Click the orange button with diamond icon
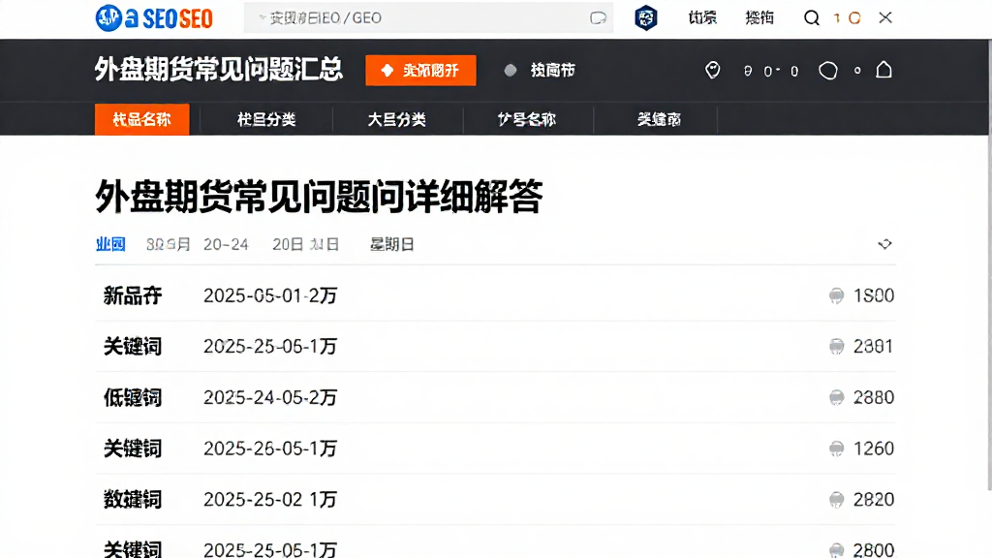992x558 pixels. pos(420,70)
